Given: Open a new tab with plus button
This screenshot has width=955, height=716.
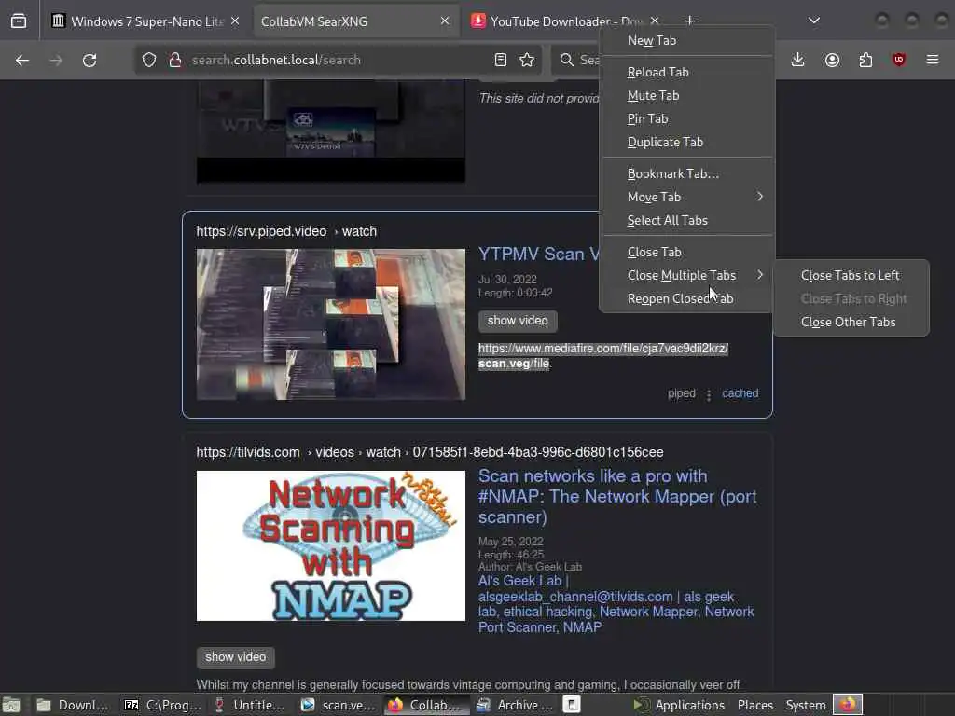Looking at the screenshot, I should 689,21.
